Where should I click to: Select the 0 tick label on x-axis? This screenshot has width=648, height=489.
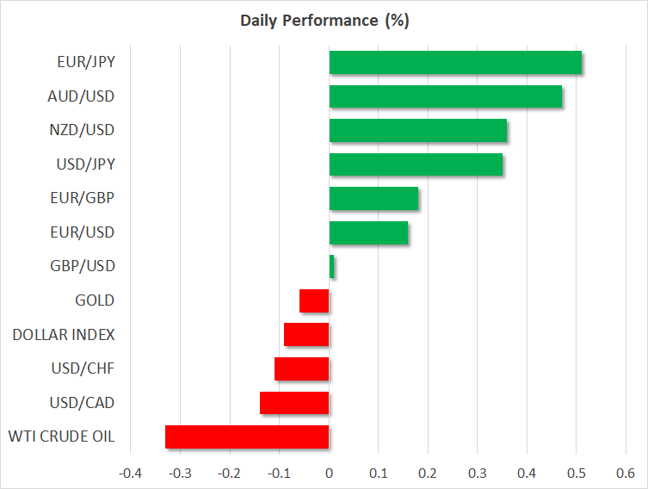329,473
